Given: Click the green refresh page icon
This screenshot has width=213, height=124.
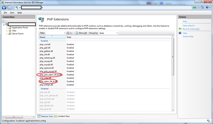Looking at the screenshot, I should pyautogui.click(x=194, y=7).
